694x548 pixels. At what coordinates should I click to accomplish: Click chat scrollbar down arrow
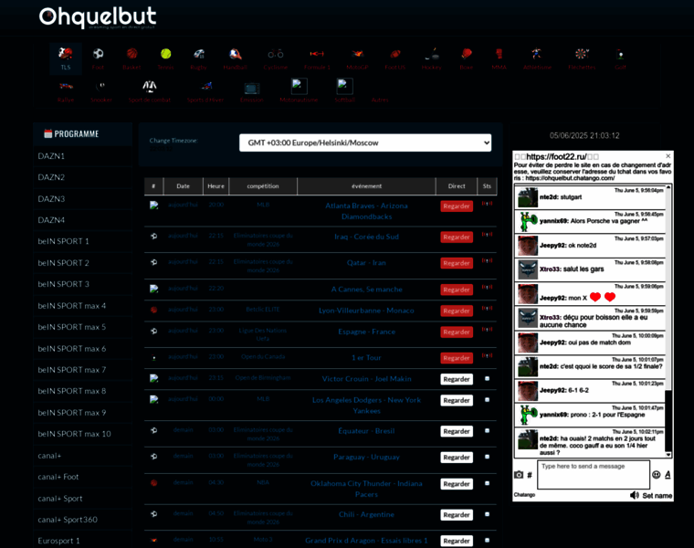click(x=668, y=455)
